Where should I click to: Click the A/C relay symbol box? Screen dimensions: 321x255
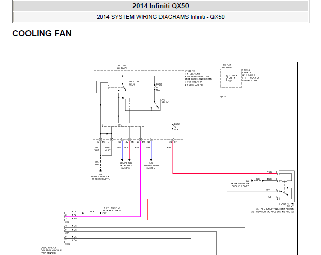(x=143, y=105)
